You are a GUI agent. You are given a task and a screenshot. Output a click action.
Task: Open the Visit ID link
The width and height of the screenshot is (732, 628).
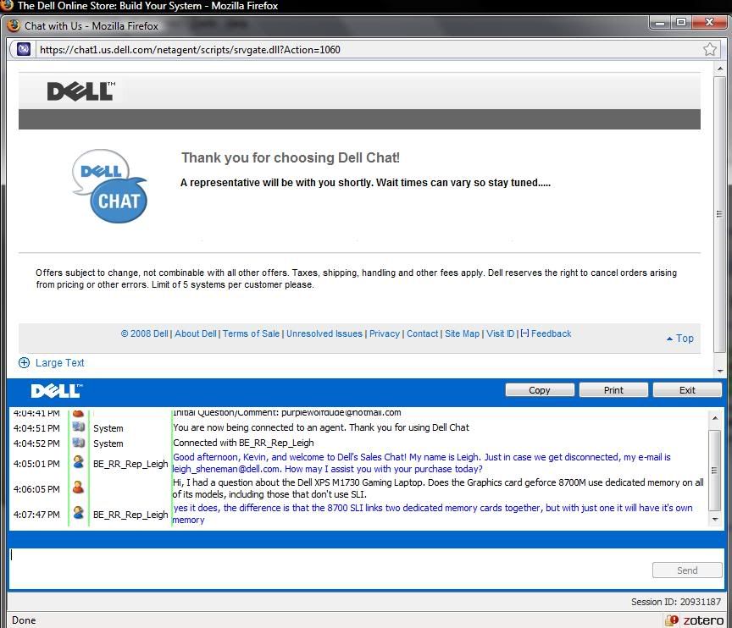[501, 333]
